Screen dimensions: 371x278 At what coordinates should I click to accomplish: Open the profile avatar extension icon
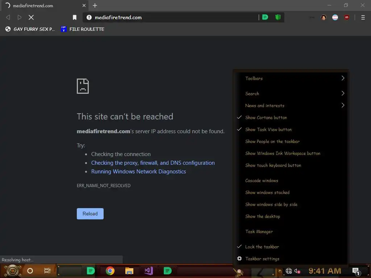(324, 17)
